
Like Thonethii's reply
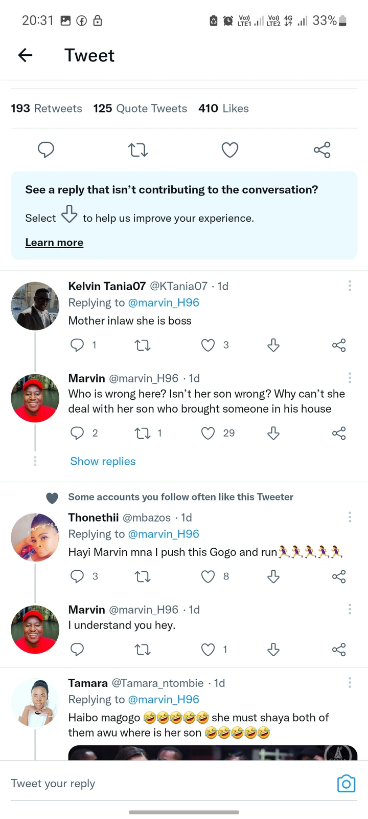pyautogui.click(x=208, y=576)
